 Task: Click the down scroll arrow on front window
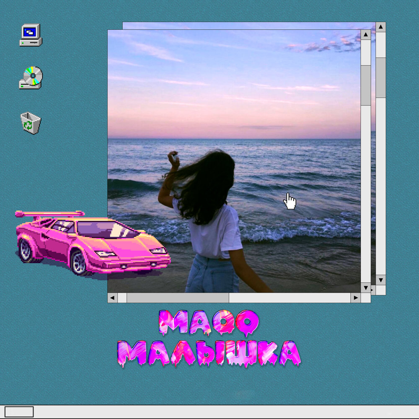(x=365, y=288)
